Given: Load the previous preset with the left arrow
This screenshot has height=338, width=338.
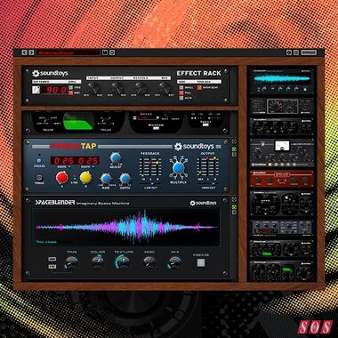Looking at the screenshot, I should [24, 52].
